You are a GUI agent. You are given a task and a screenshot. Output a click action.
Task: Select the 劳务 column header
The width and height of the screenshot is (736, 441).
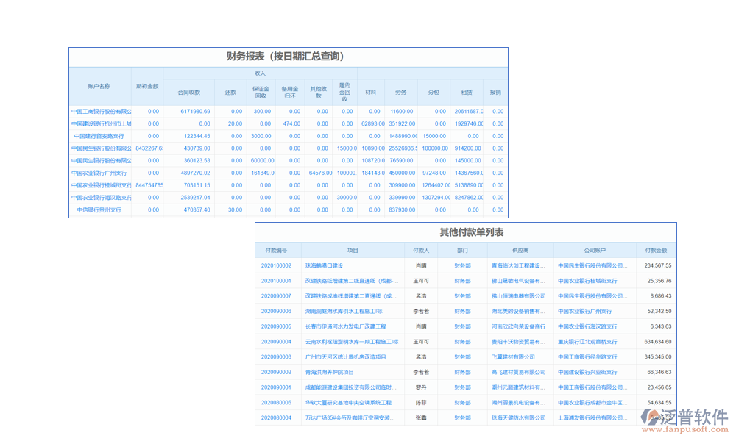pyautogui.click(x=401, y=93)
